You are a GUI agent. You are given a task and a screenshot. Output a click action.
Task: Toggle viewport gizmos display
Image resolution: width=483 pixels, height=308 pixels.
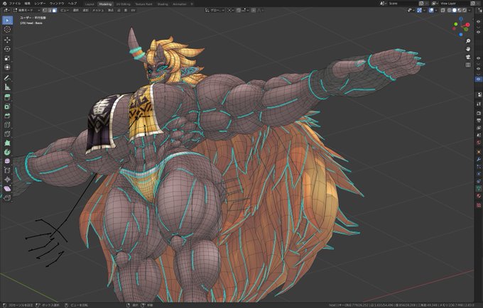point(419,10)
